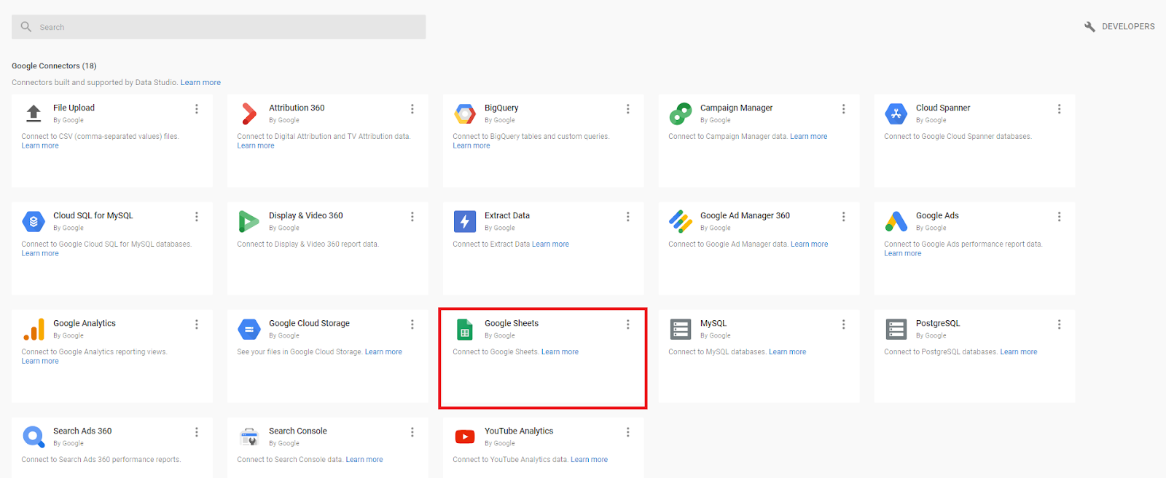Select the Google Sheets green icon

pos(464,329)
